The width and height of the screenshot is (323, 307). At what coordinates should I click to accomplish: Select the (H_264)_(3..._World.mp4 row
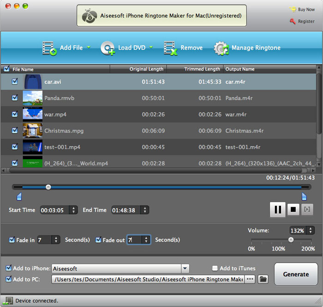158,163
